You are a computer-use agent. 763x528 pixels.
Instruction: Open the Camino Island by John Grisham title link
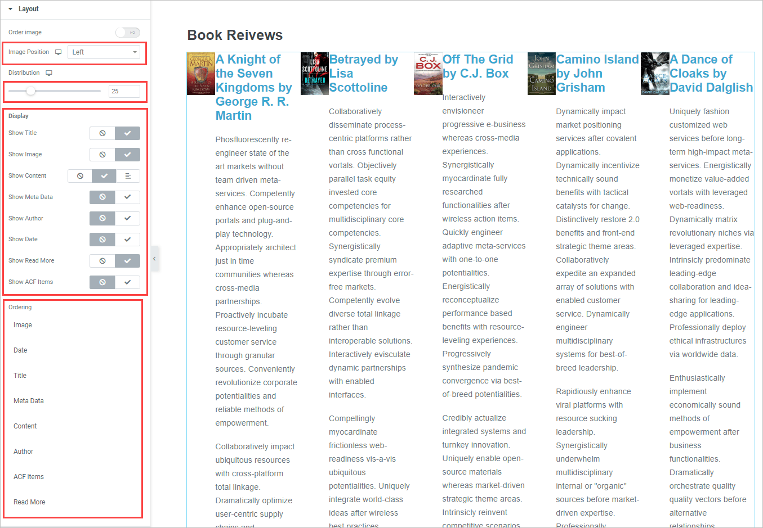[x=597, y=74]
